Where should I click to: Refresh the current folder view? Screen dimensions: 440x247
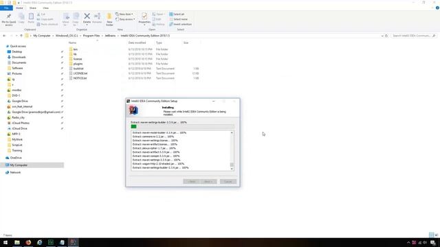tap(386, 36)
